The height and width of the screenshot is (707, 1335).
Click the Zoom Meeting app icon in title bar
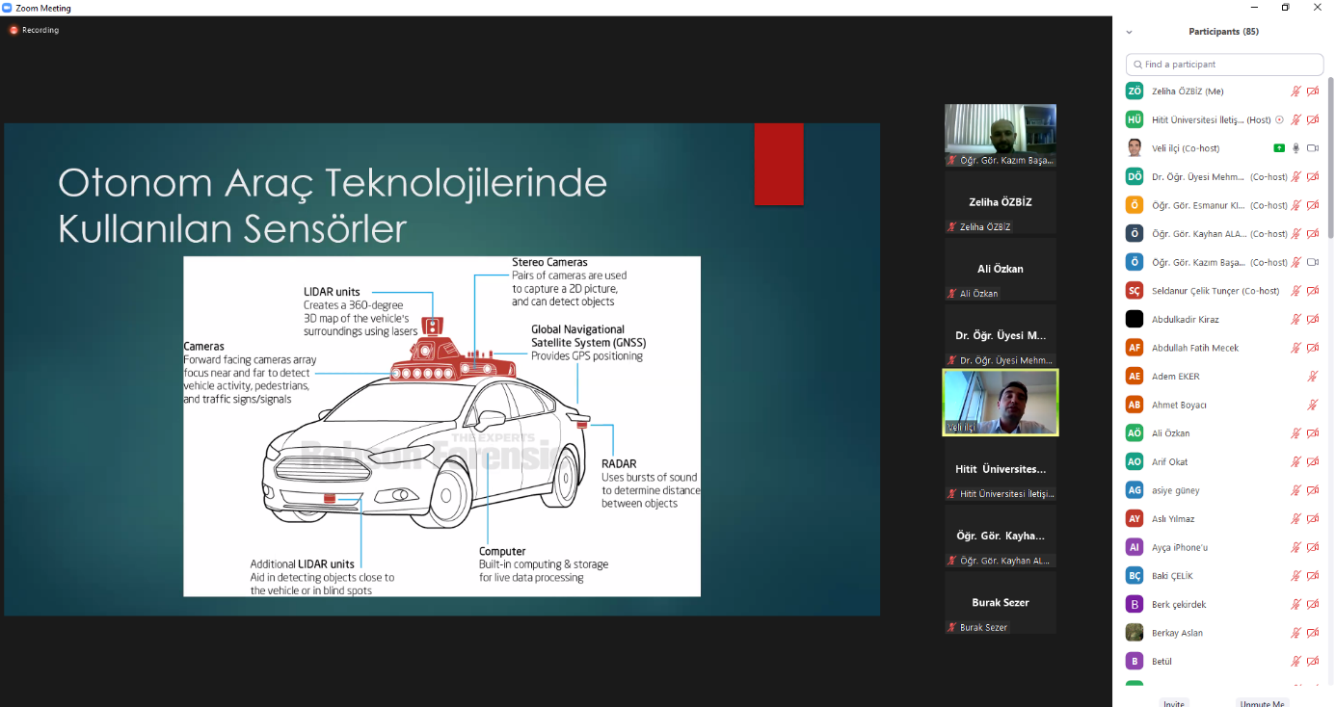pos(8,8)
